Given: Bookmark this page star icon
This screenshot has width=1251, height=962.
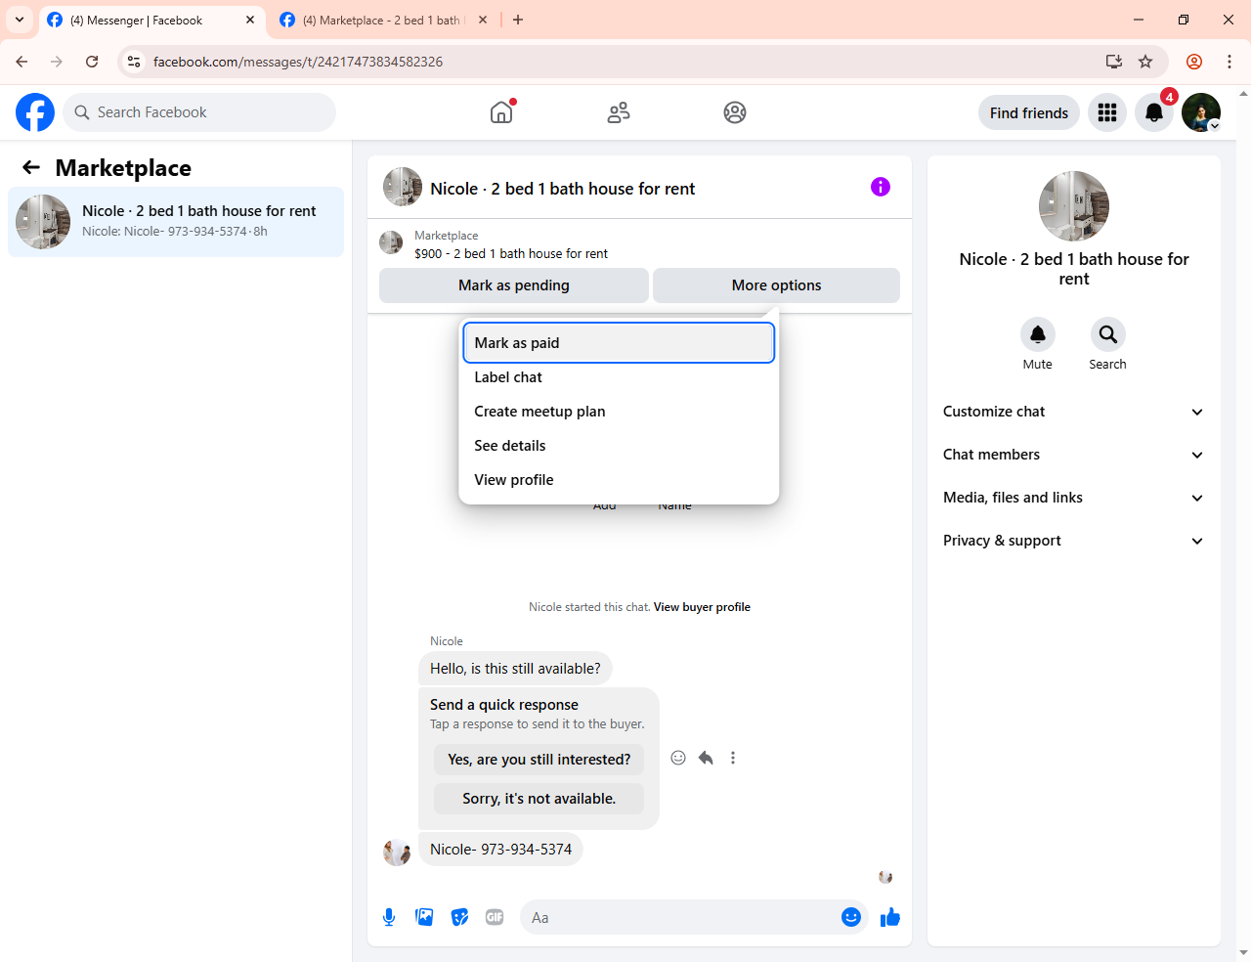Looking at the screenshot, I should pyautogui.click(x=1145, y=62).
